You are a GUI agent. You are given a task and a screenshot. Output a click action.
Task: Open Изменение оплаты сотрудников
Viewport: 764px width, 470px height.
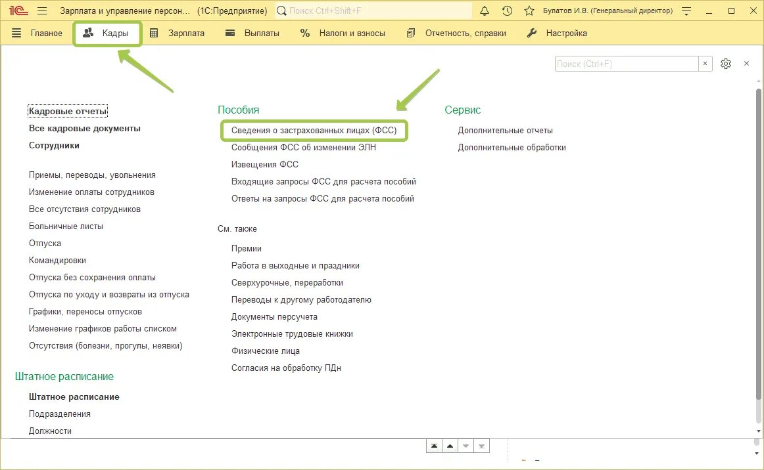pos(91,192)
